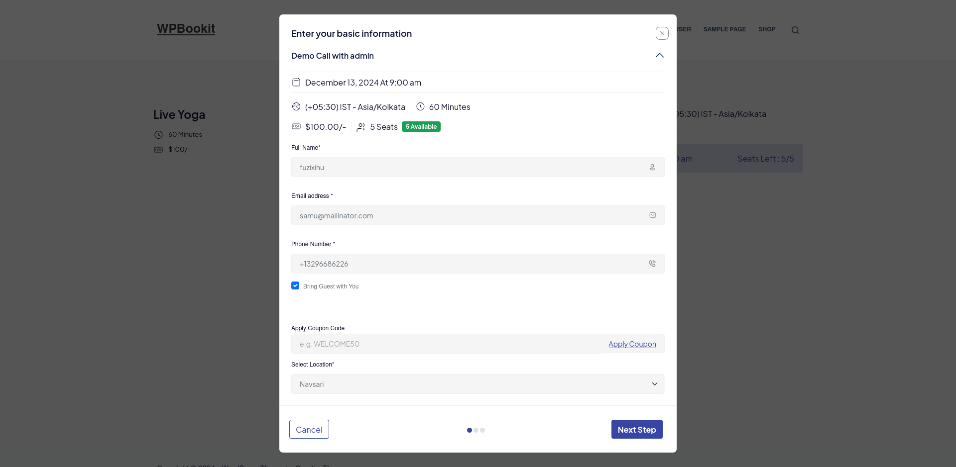Open the Sample Page menu item
Screen dimensions: 956x467
pos(724,29)
